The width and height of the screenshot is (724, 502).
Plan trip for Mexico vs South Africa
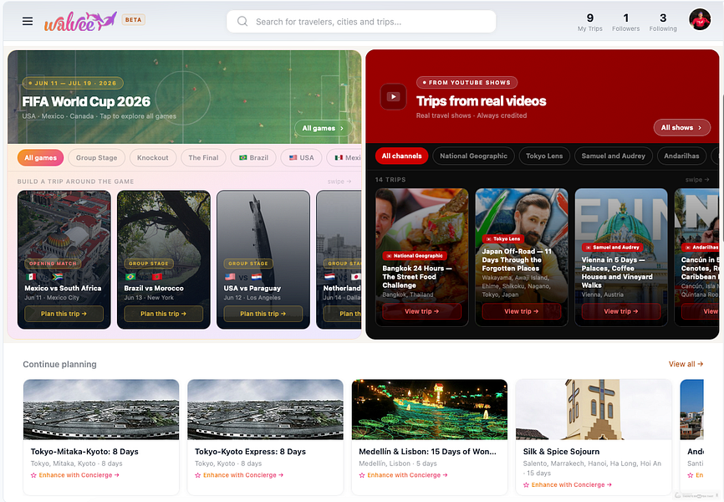64,314
